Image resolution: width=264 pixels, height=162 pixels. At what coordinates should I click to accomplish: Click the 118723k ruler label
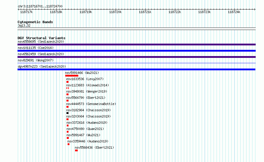point(204,12)
